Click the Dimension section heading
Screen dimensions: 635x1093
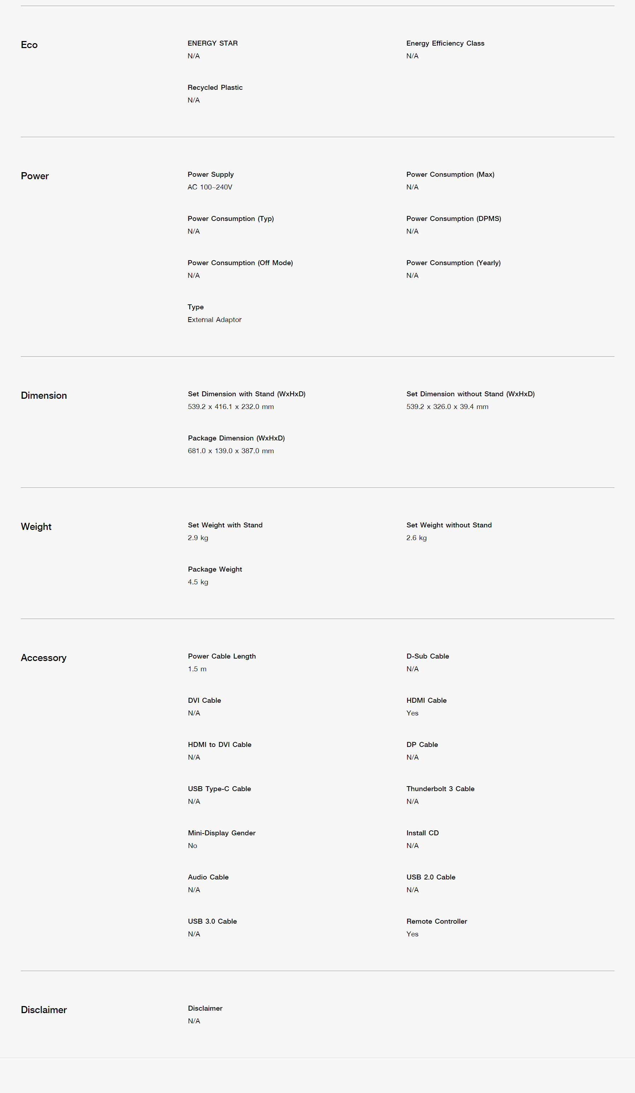[x=44, y=395]
